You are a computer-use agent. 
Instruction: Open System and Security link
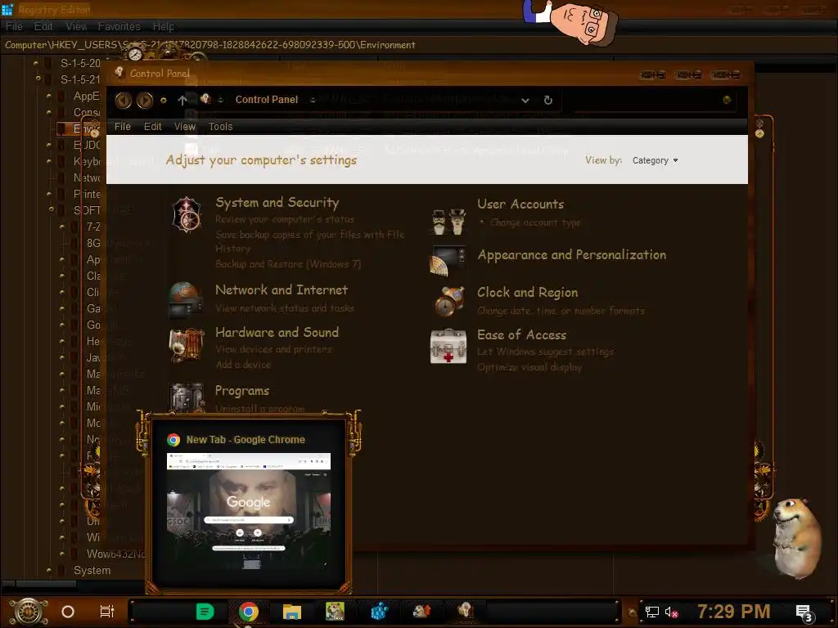tap(277, 203)
